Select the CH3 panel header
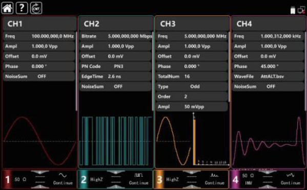Screen dimensions: 307x190 (x=192, y=23)
